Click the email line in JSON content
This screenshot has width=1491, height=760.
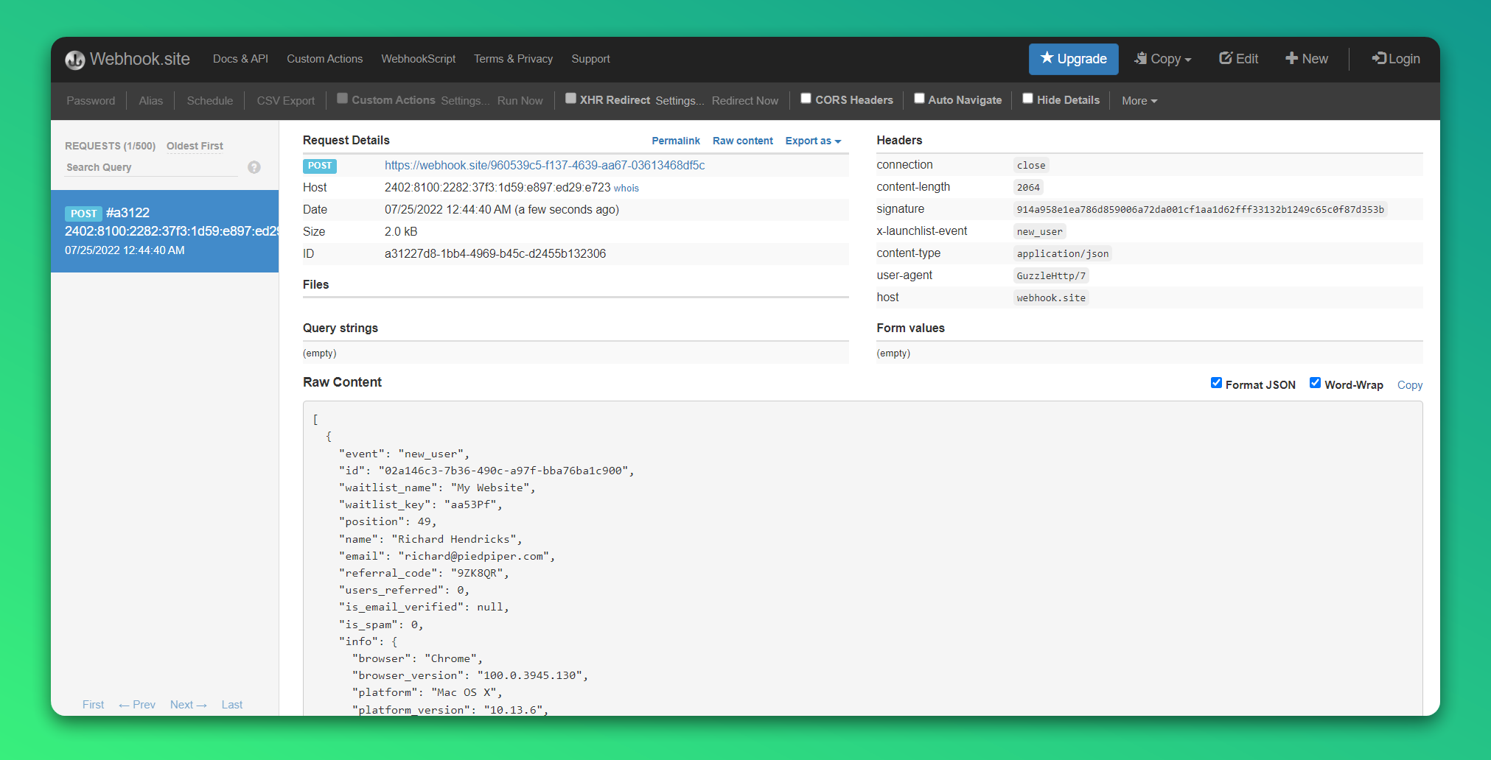point(447,557)
